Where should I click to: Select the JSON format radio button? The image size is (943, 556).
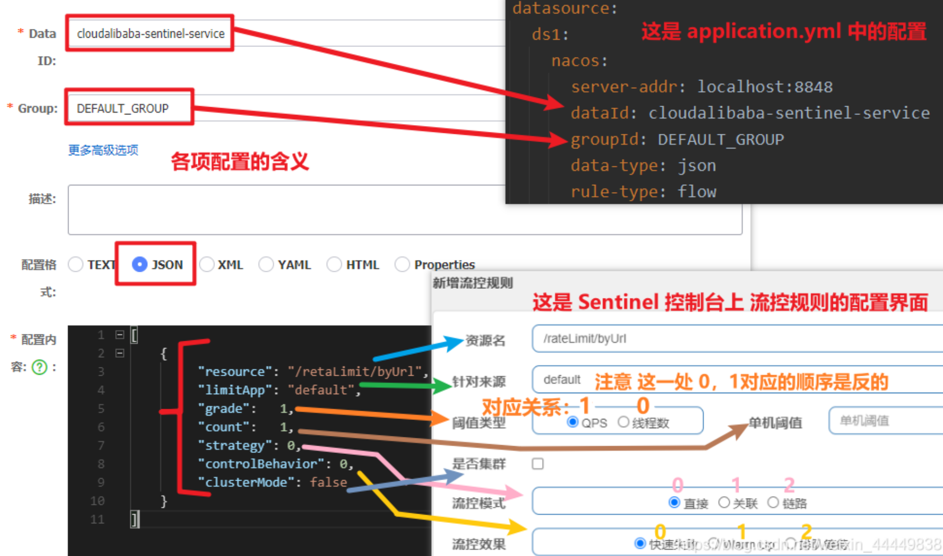pyautogui.click(x=139, y=264)
